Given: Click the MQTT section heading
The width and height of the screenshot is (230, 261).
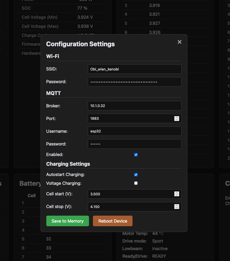Looking at the screenshot, I should 54,93.
